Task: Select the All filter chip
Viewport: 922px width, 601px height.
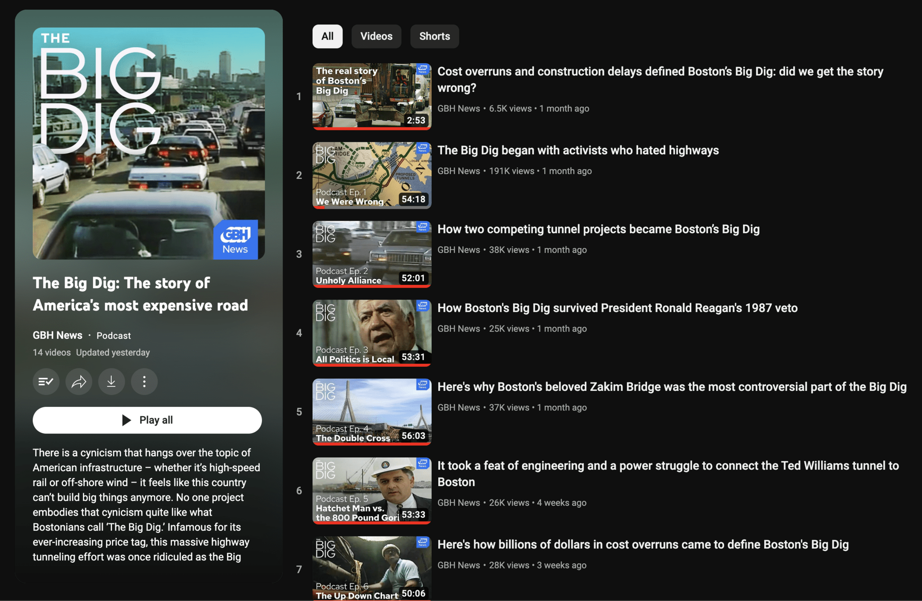Action: (x=327, y=36)
